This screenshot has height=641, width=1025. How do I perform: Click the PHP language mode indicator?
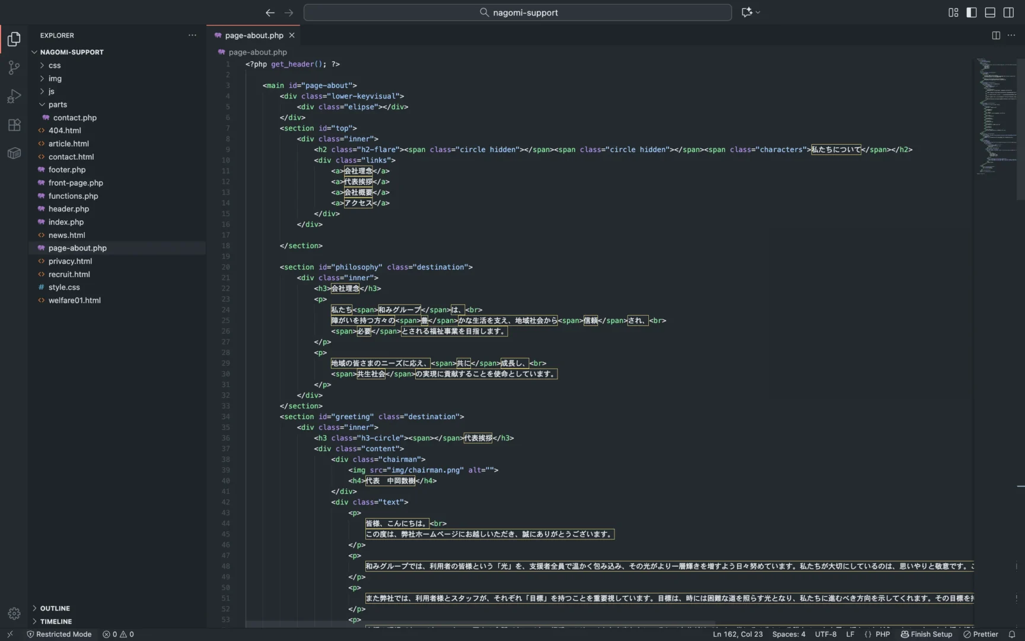[x=882, y=634]
